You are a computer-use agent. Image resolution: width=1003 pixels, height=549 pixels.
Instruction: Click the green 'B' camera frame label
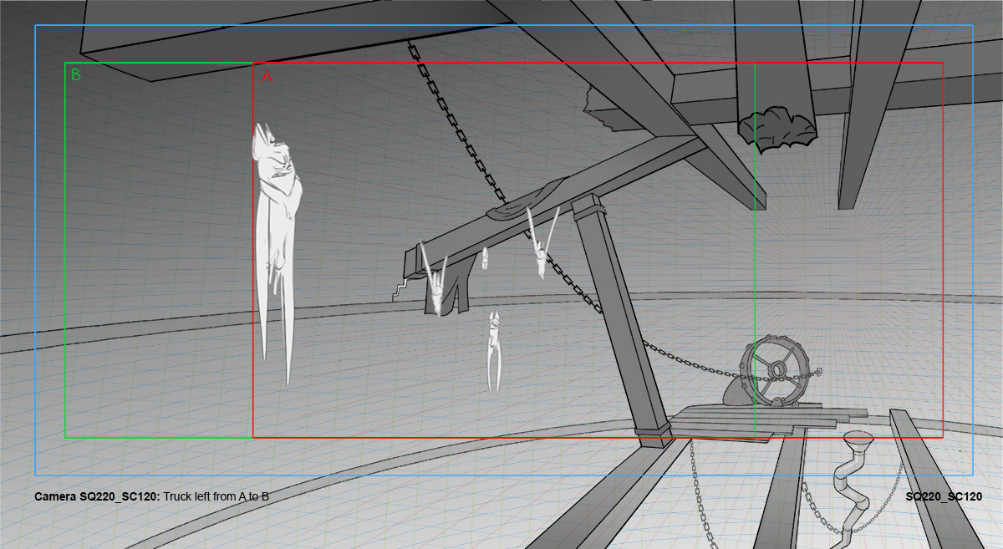(76, 75)
